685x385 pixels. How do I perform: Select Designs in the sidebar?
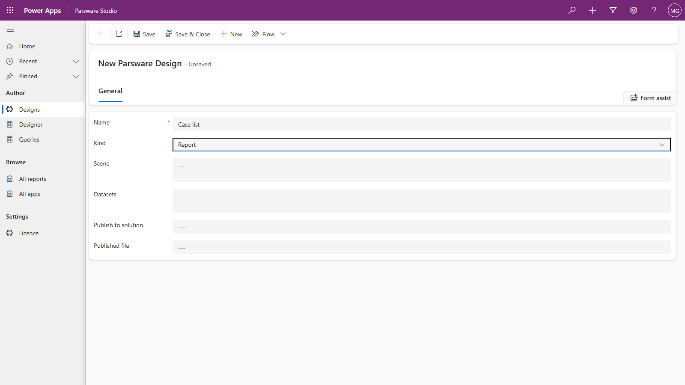click(x=43, y=110)
